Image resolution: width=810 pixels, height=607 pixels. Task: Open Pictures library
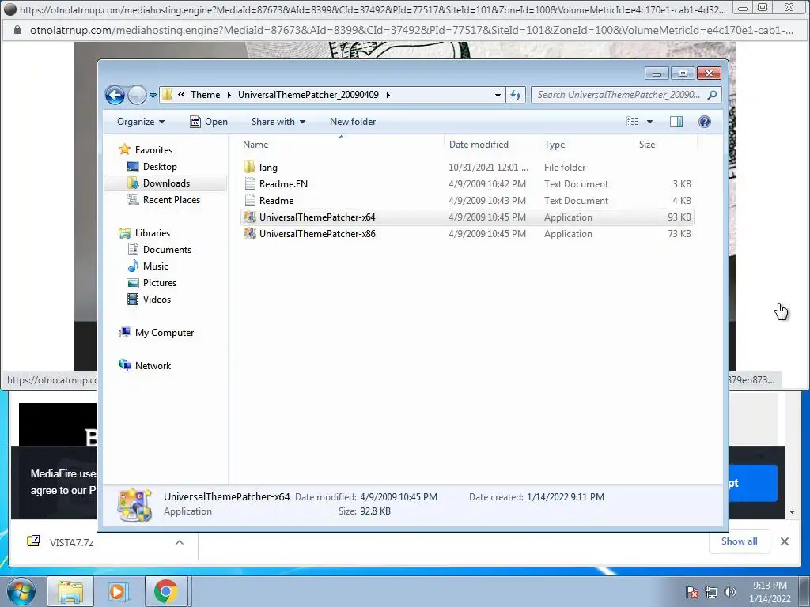tap(160, 283)
